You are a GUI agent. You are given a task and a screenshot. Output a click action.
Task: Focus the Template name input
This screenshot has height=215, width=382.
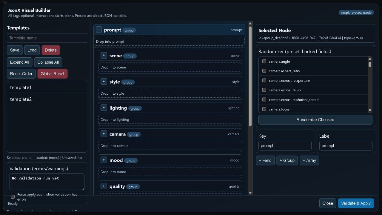pyautogui.click(x=47, y=38)
